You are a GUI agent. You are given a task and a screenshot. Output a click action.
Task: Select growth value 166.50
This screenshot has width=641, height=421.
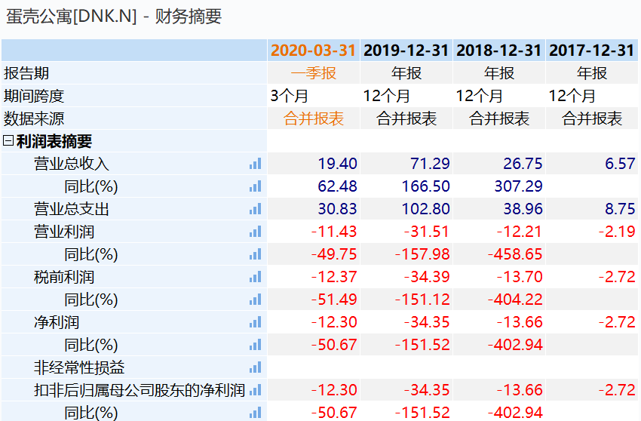tap(425, 186)
